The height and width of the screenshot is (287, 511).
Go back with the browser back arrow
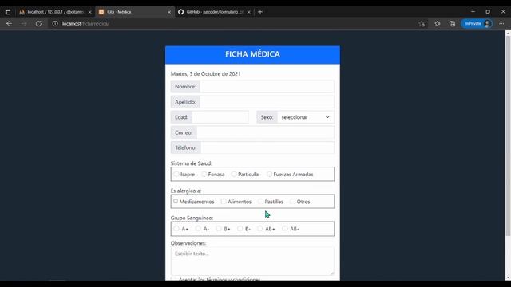(9, 23)
